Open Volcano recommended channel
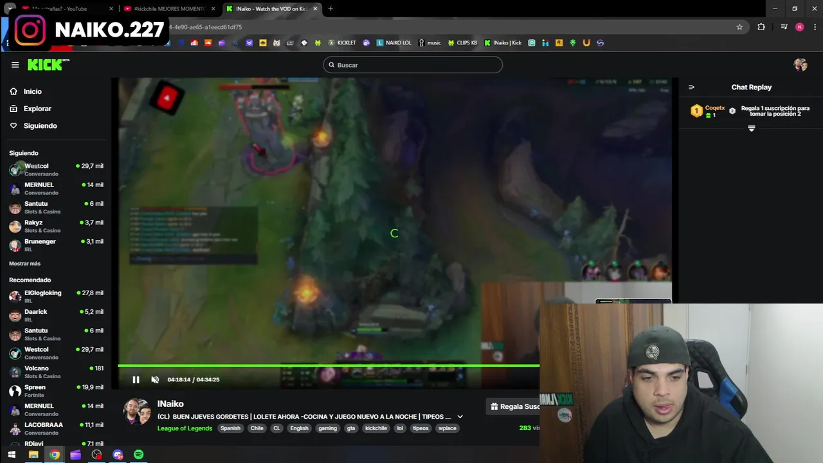This screenshot has width=823, height=463. pos(56,372)
